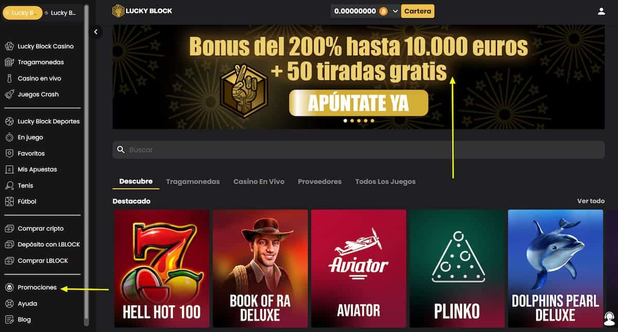Open the live support chat icon
Viewport: 618px width, 332px height.
(609, 319)
